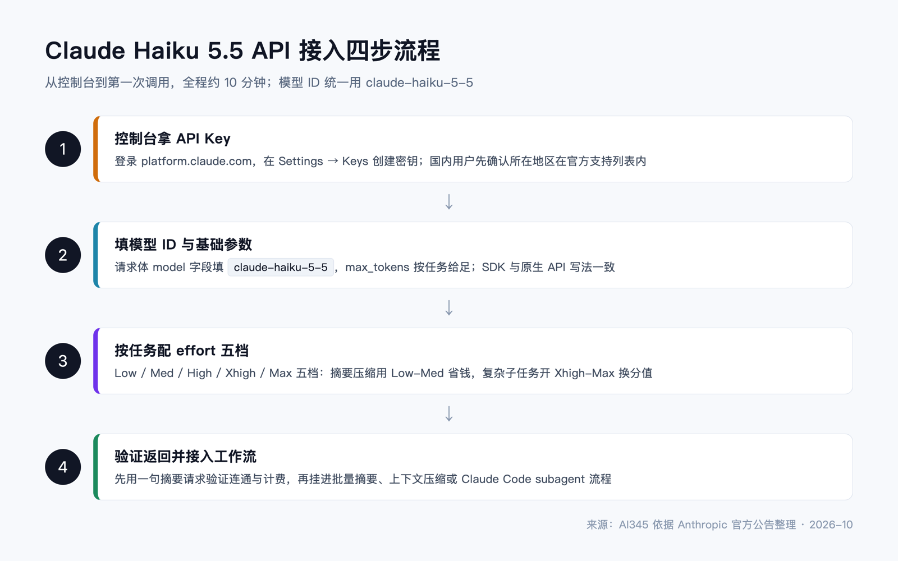Click the text 'max_tokens 按任务给足'
The width and height of the screenshot is (898, 561).
[407, 267]
